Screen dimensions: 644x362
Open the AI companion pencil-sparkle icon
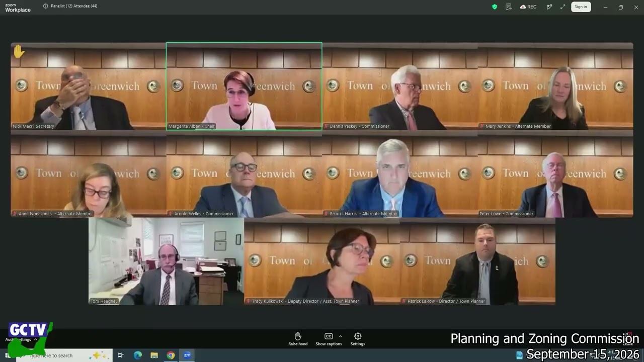(549, 7)
